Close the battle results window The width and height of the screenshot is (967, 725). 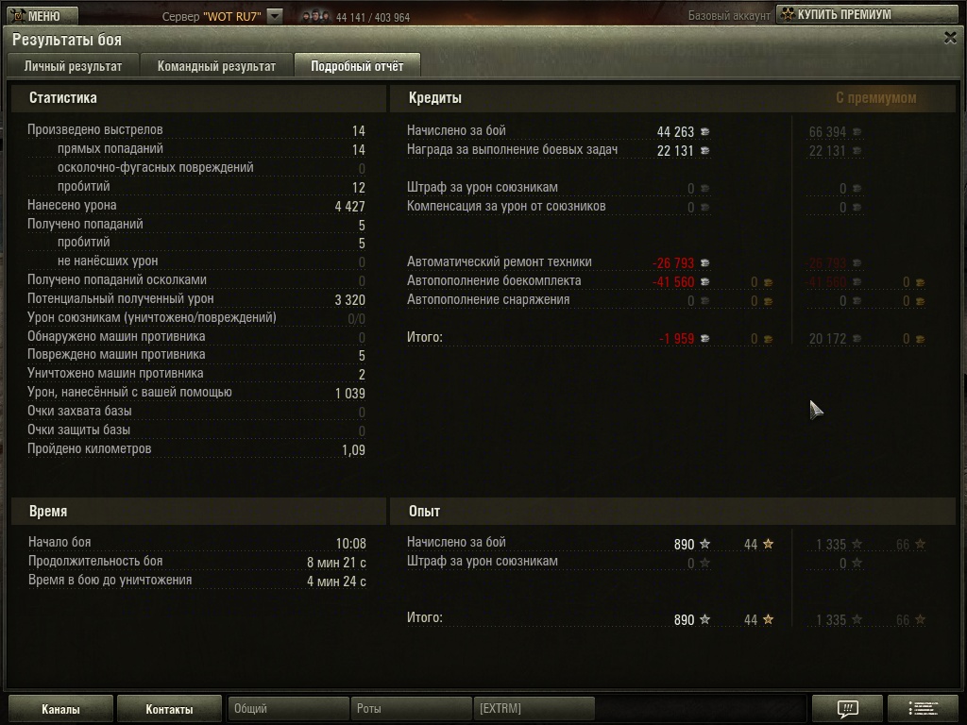click(950, 38)
